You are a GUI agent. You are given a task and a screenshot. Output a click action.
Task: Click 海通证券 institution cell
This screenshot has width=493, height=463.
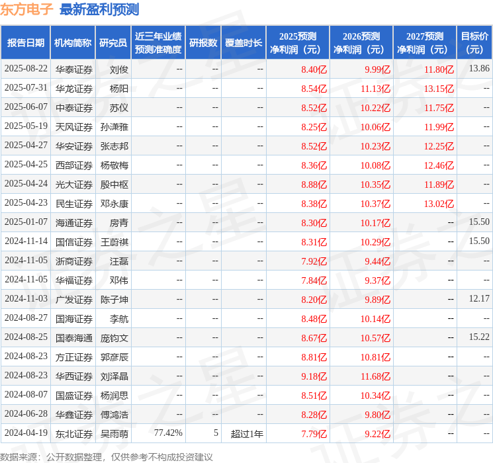[74, 223]
